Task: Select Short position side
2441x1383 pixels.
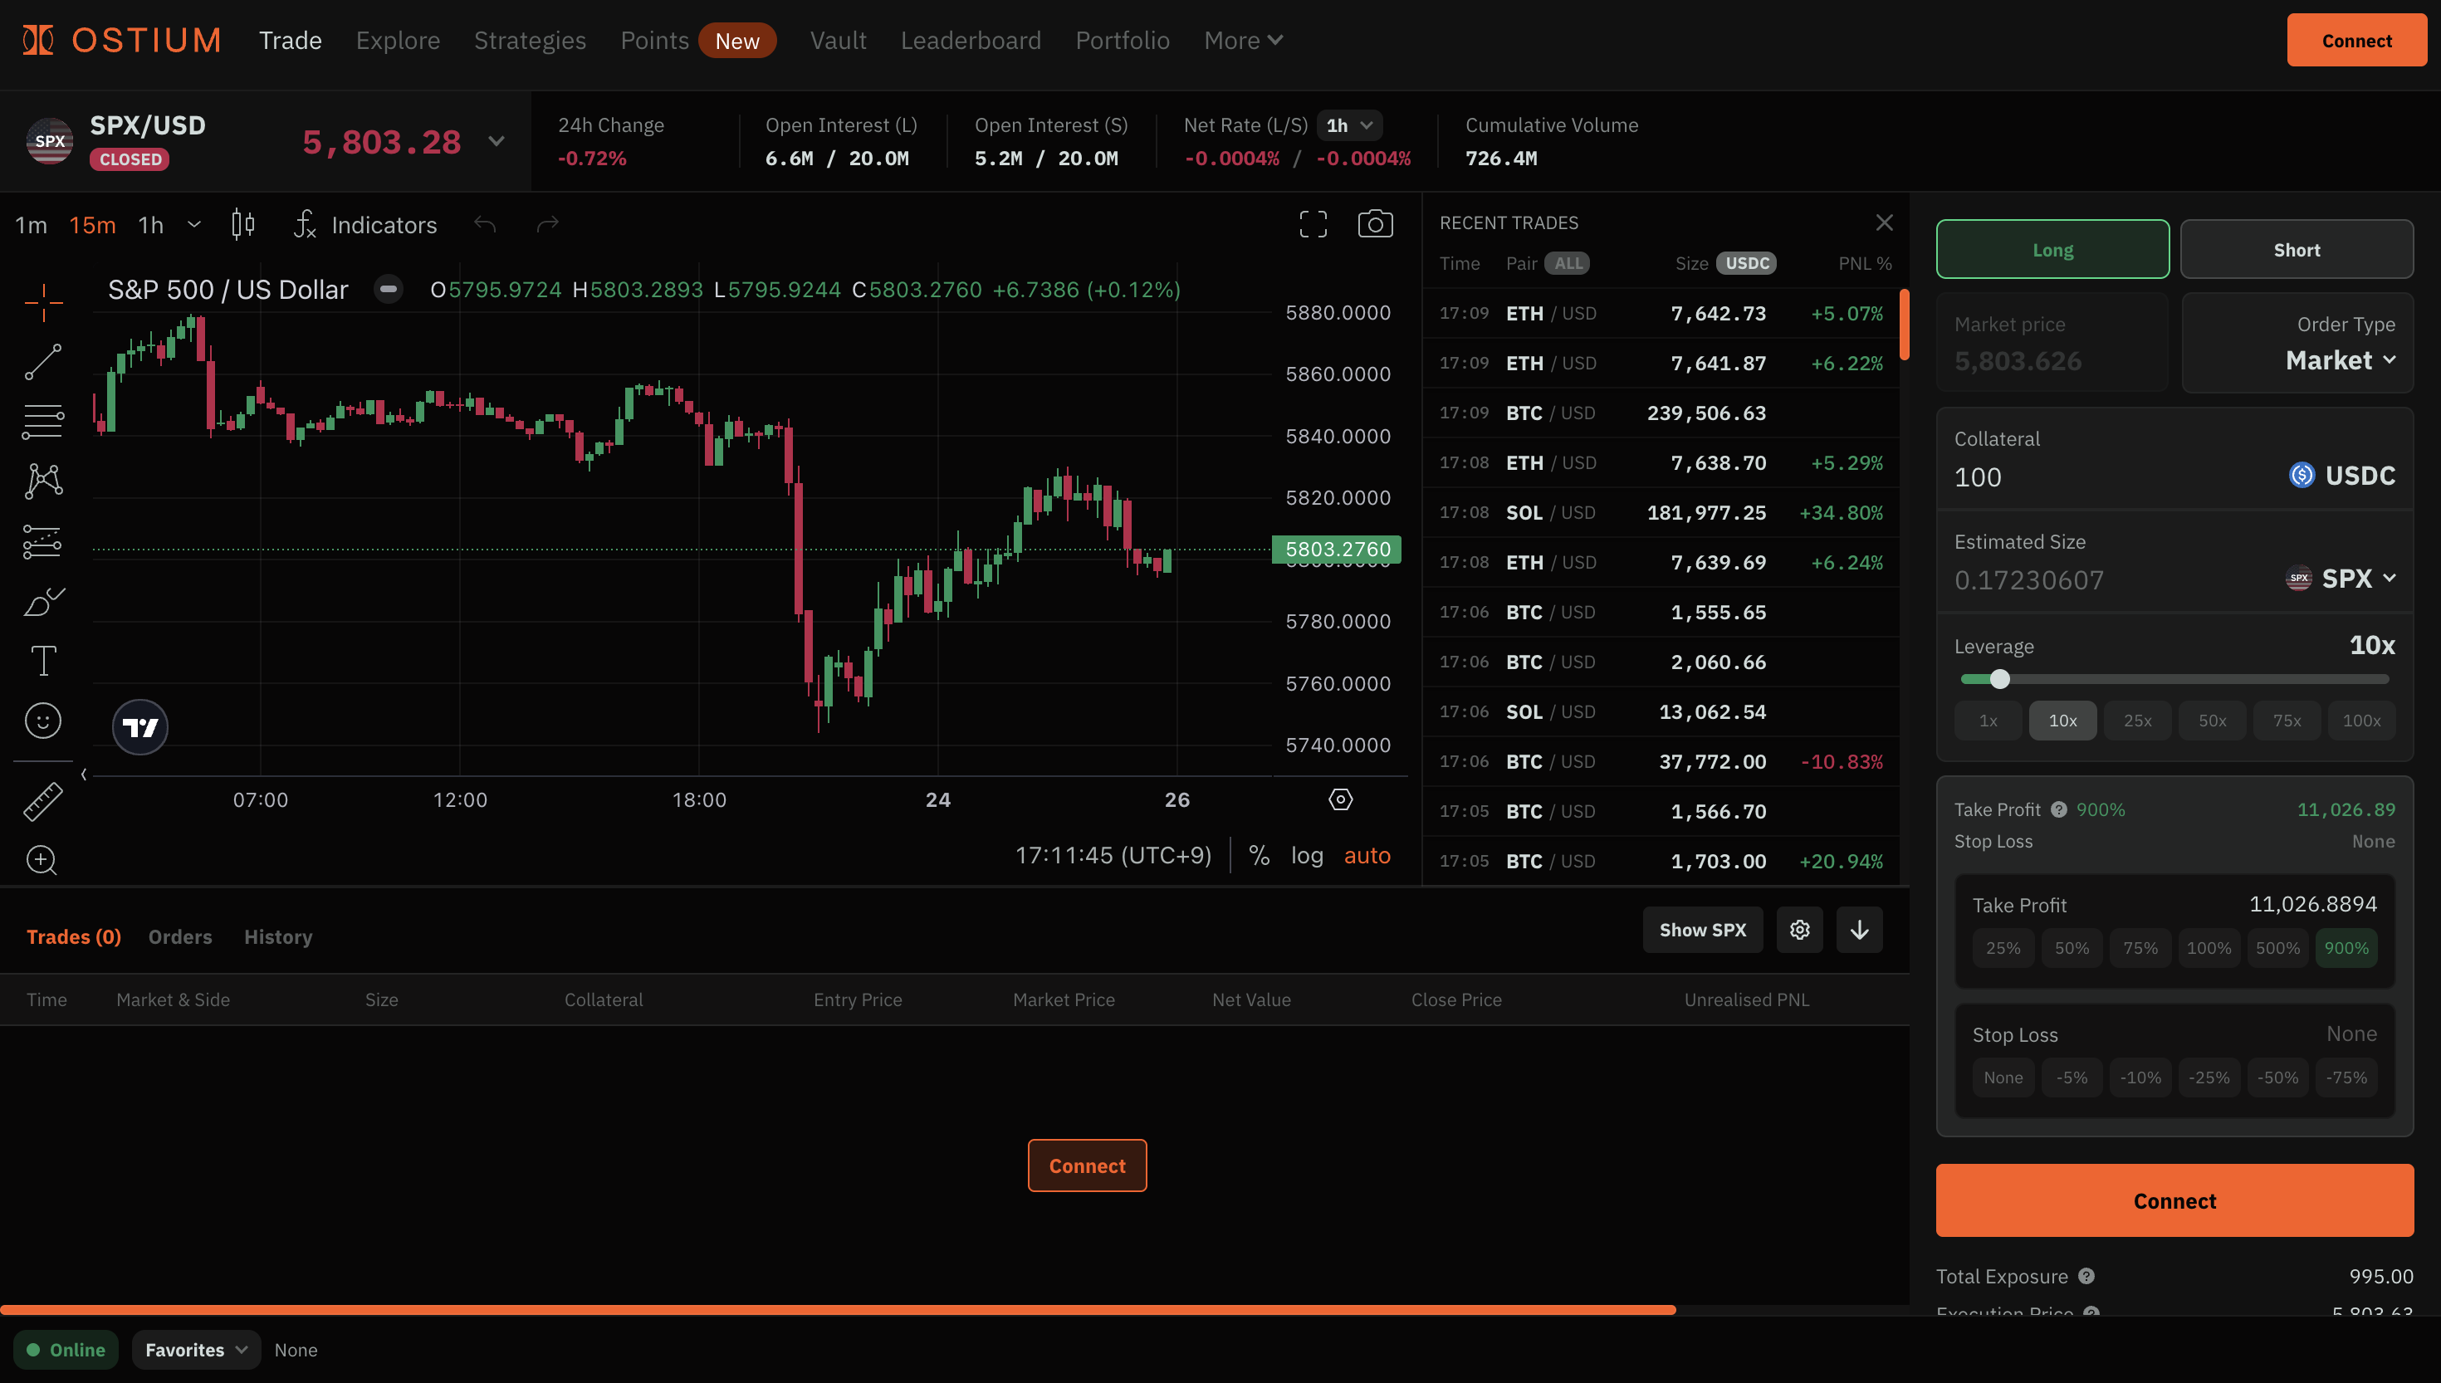Action: point(2297,250)
